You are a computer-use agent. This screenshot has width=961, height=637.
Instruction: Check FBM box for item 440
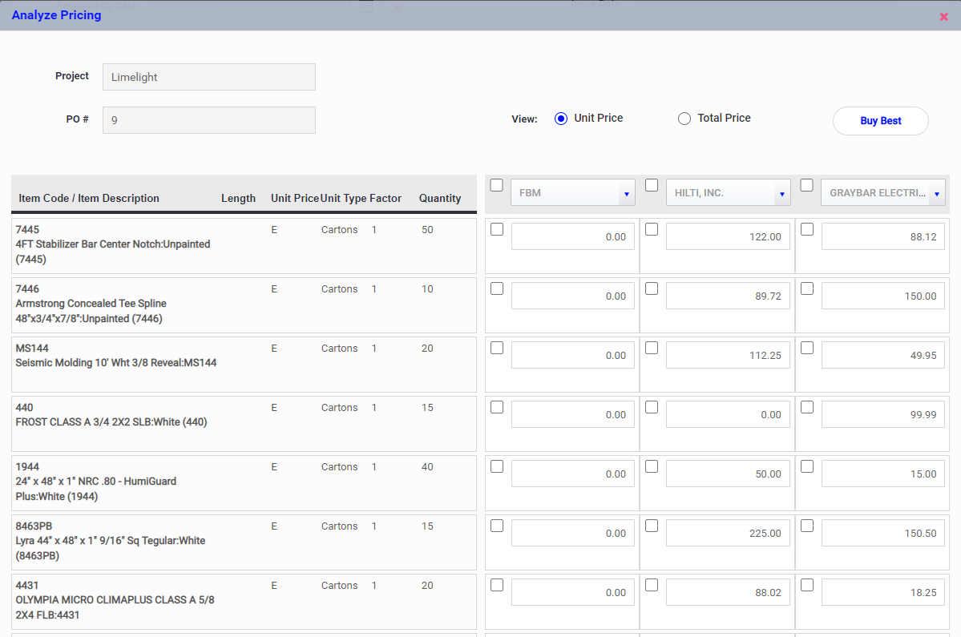tap(497, 407)
